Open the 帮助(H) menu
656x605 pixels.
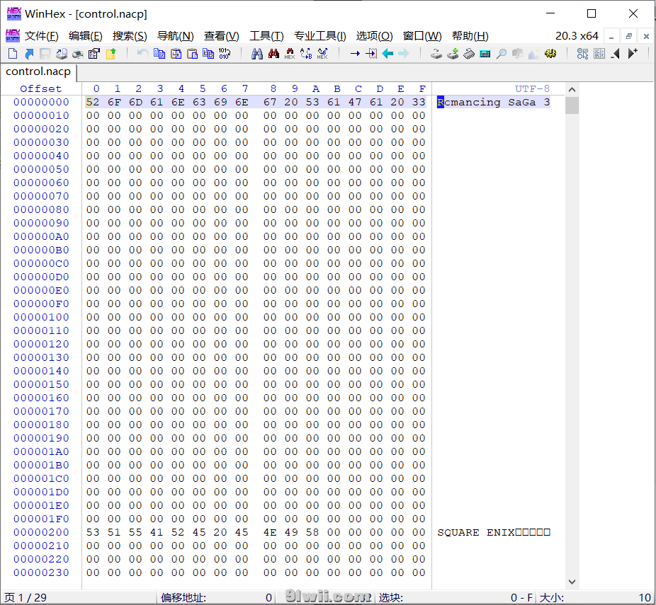coord(470,36)
